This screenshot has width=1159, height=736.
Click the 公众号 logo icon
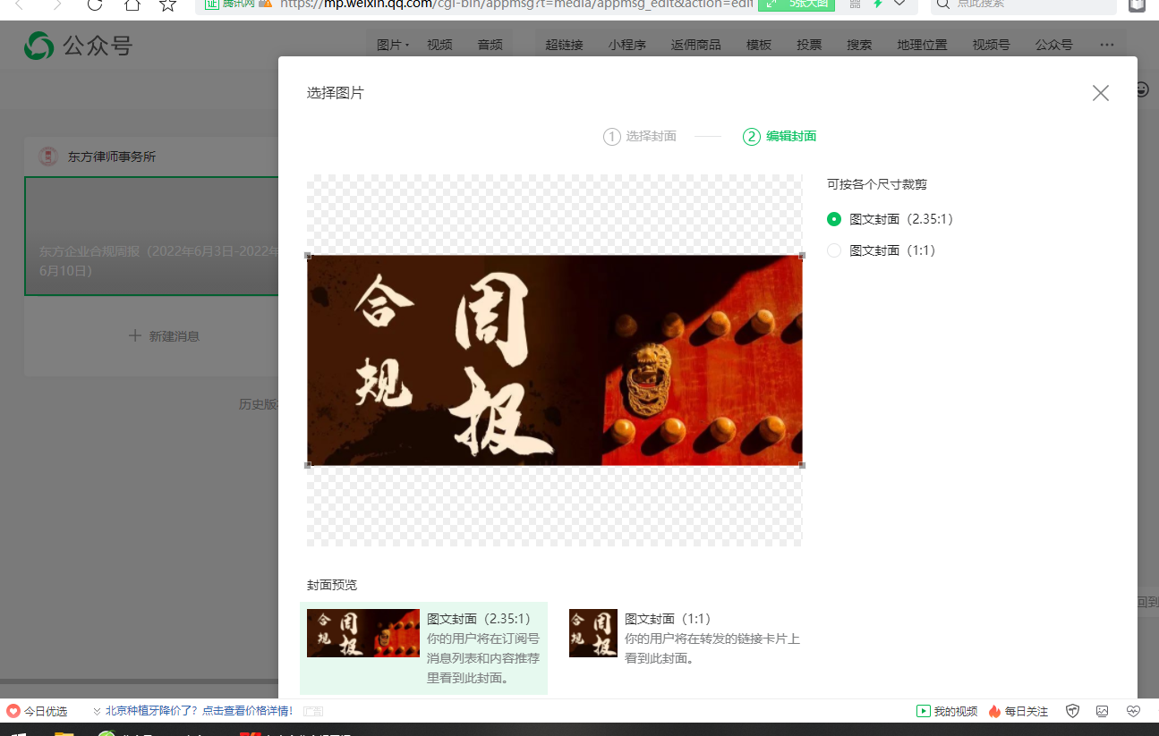(x=38, y=46)
